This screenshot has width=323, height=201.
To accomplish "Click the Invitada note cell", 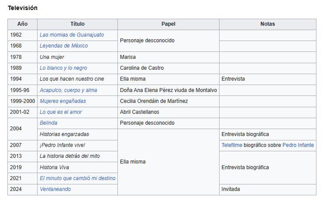I will (268, 189).
